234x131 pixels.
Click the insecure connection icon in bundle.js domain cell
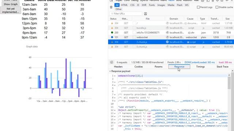point(167,28)
